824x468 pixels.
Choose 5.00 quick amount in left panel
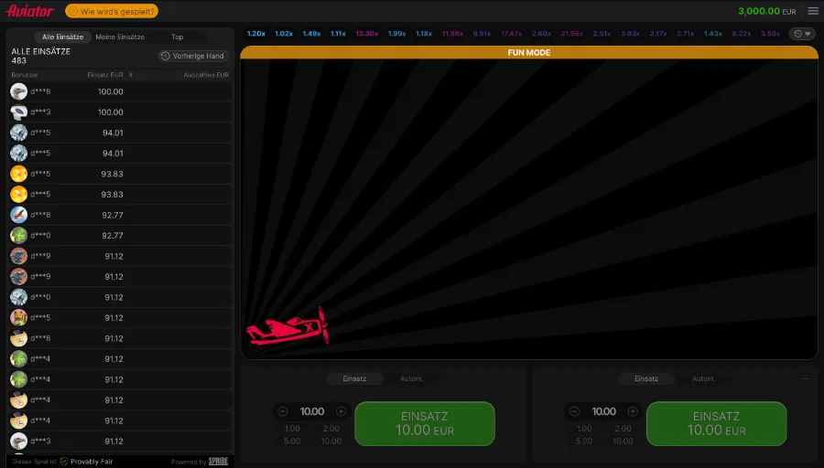tap(292, 441)
